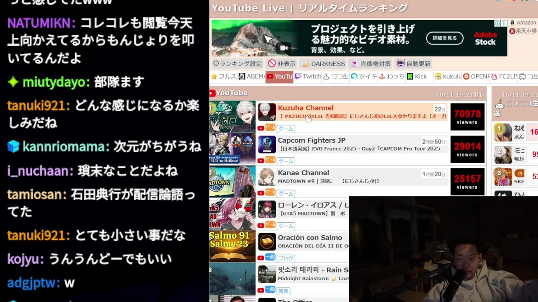Image resolution: width=538 pixels, height=302 pixels.
Task: Toggle the 非表示 hide option
Action: [282, 64]
